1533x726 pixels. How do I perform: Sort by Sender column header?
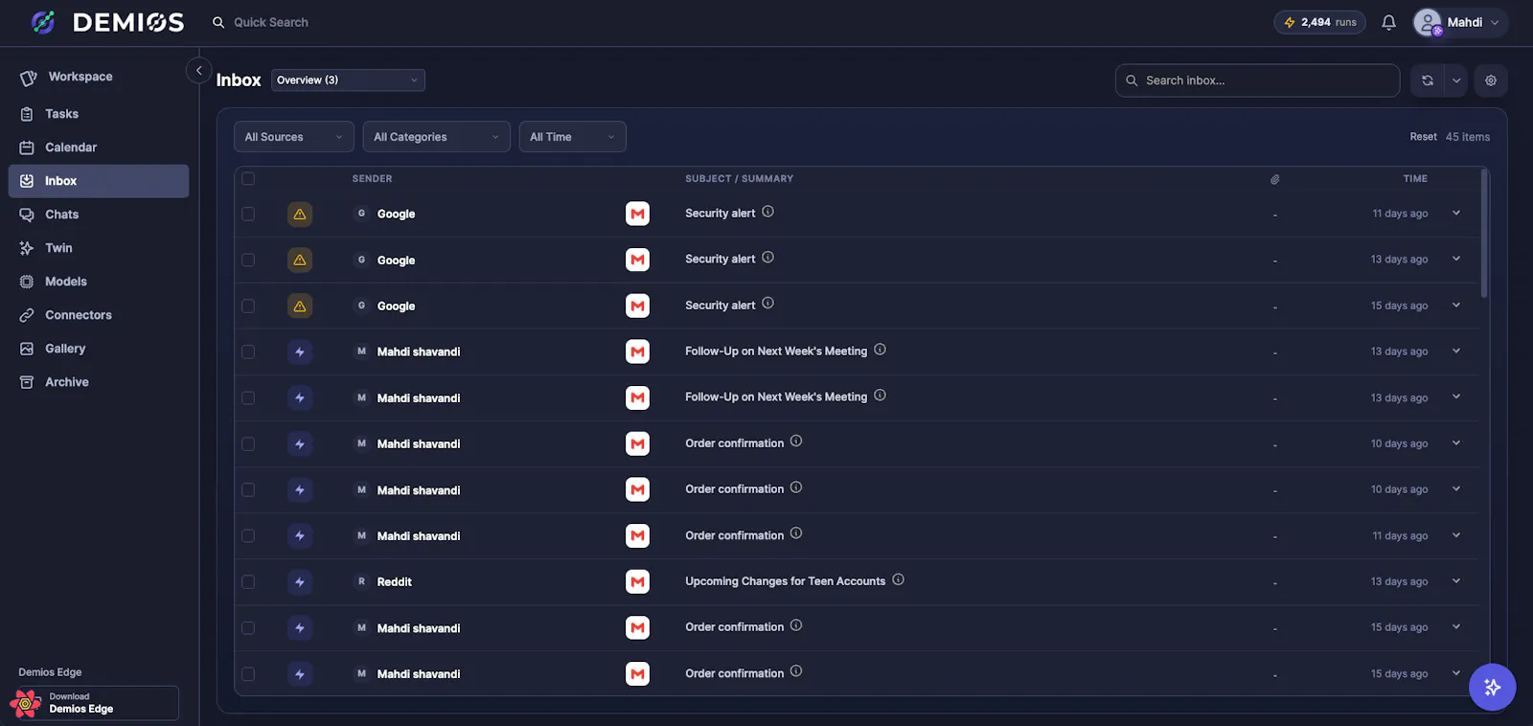(372, 179)
